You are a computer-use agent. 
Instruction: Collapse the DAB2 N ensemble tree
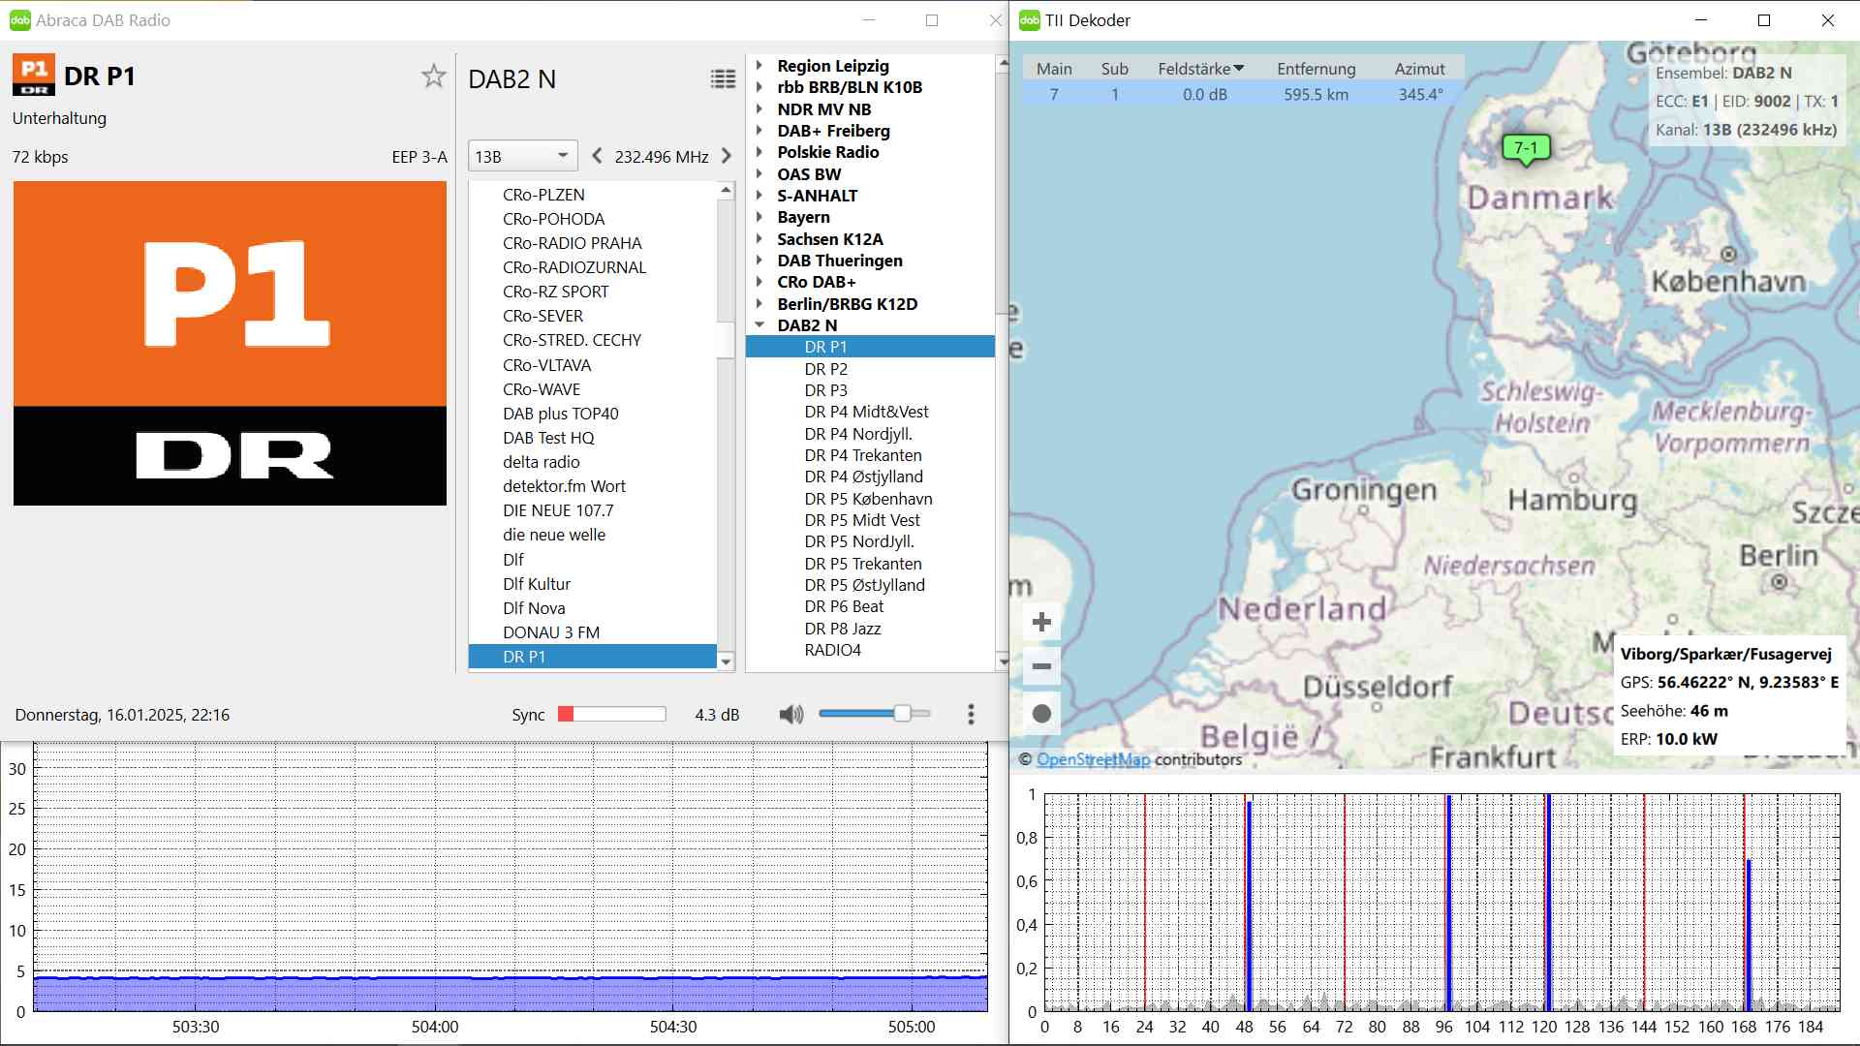click(760, 325)
